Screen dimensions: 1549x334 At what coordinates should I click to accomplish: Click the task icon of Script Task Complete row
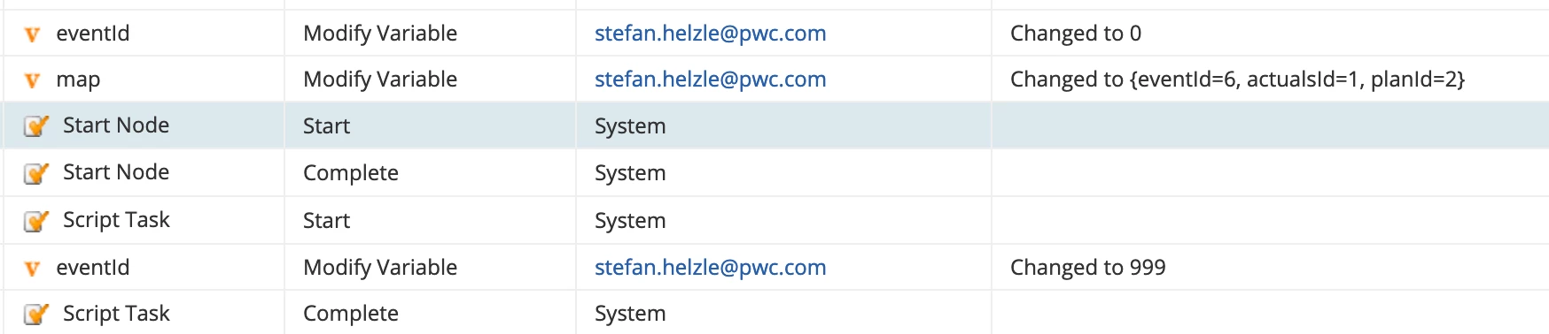point(35,314)
